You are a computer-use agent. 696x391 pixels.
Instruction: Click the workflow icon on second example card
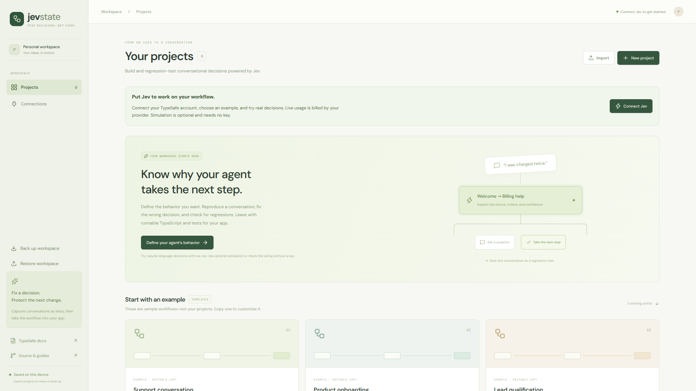point(319,333)
